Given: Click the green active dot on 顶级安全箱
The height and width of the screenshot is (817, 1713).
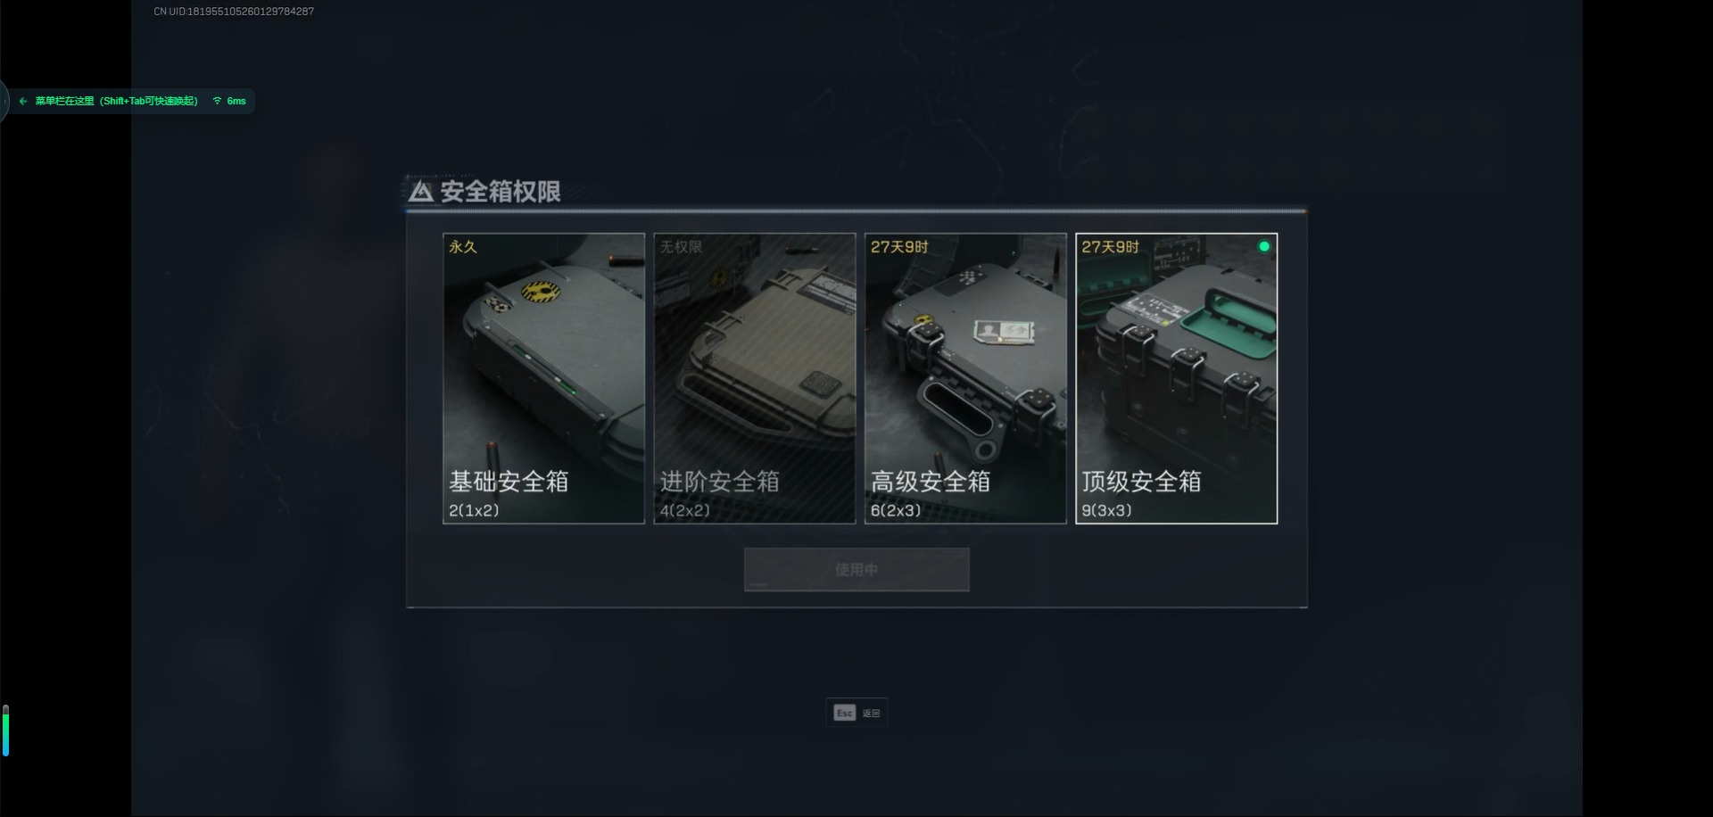Looking at the screenshot, I should coord(1263,246).
